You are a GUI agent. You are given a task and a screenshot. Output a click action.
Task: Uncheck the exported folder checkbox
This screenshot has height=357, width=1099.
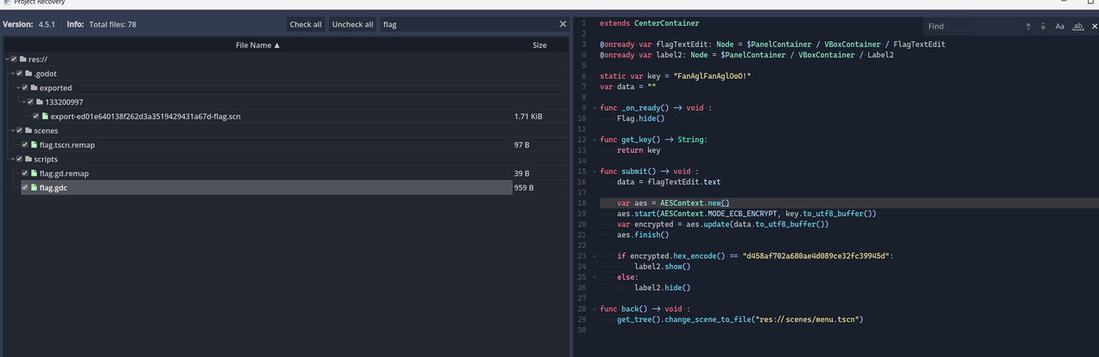25,88
